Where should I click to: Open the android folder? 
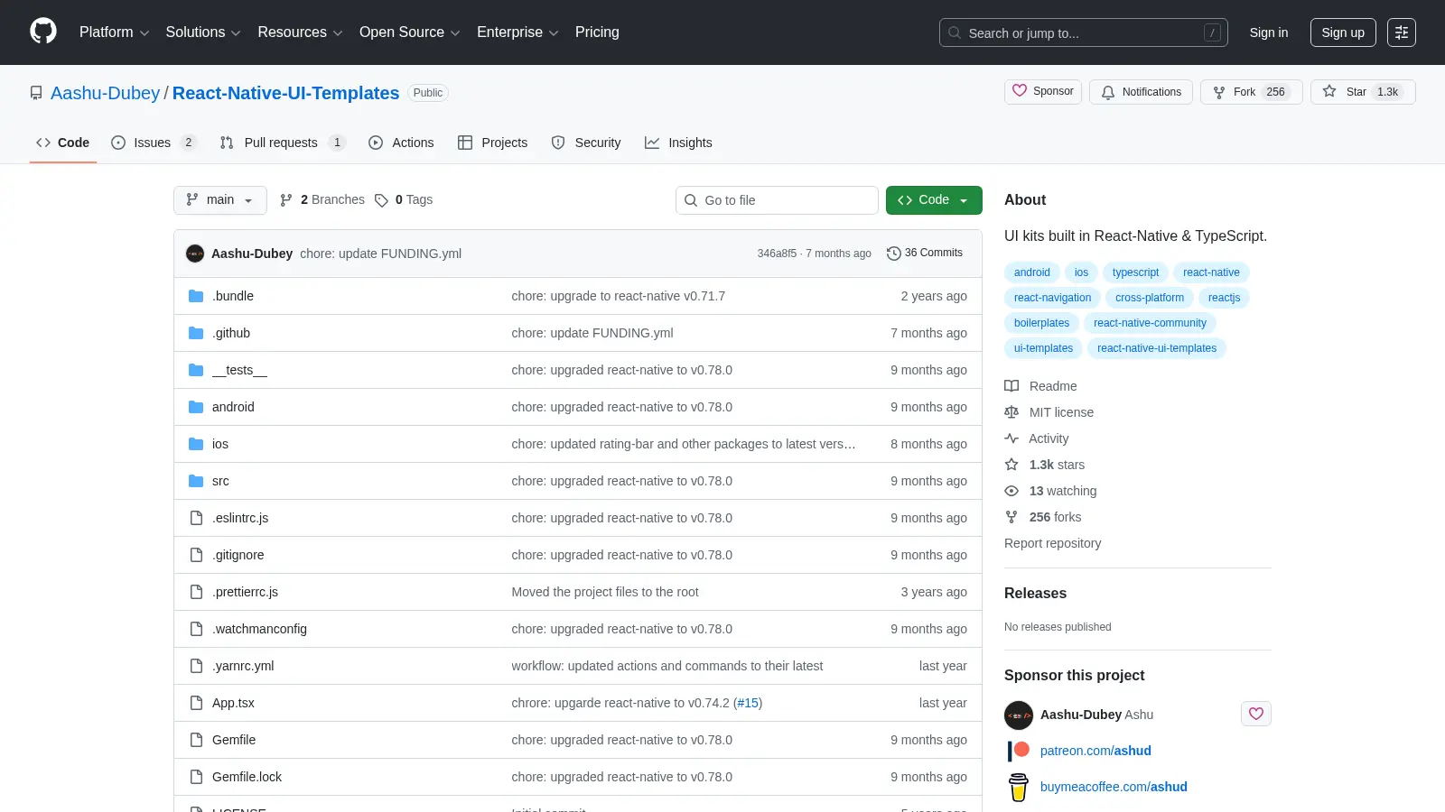pos(233,407)
